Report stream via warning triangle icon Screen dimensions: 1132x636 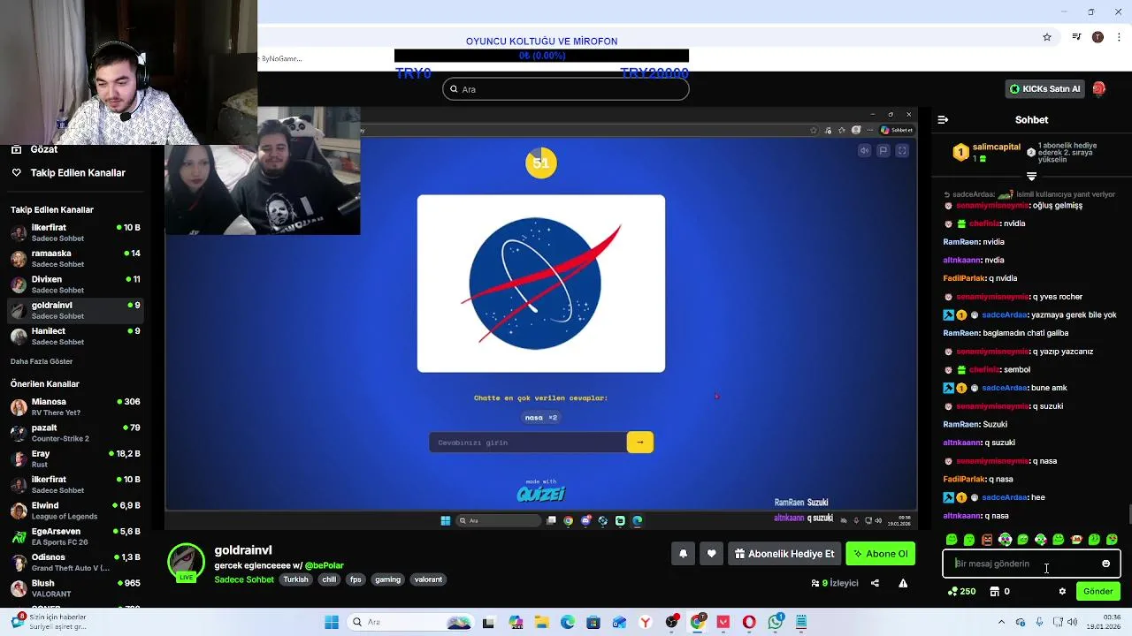tap(903, 583)
